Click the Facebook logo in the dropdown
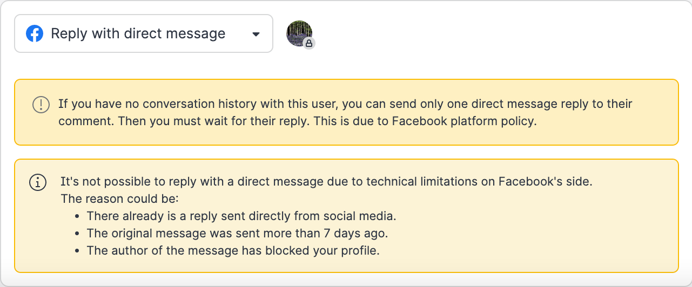The height and width of the screenshot is (287, 692). (35, 34)
